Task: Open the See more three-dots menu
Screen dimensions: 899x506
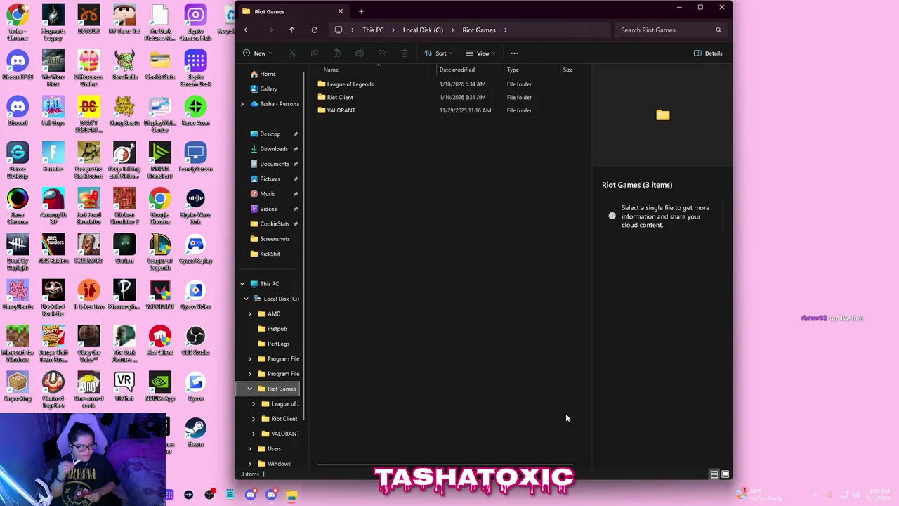Action: (514, 53)
